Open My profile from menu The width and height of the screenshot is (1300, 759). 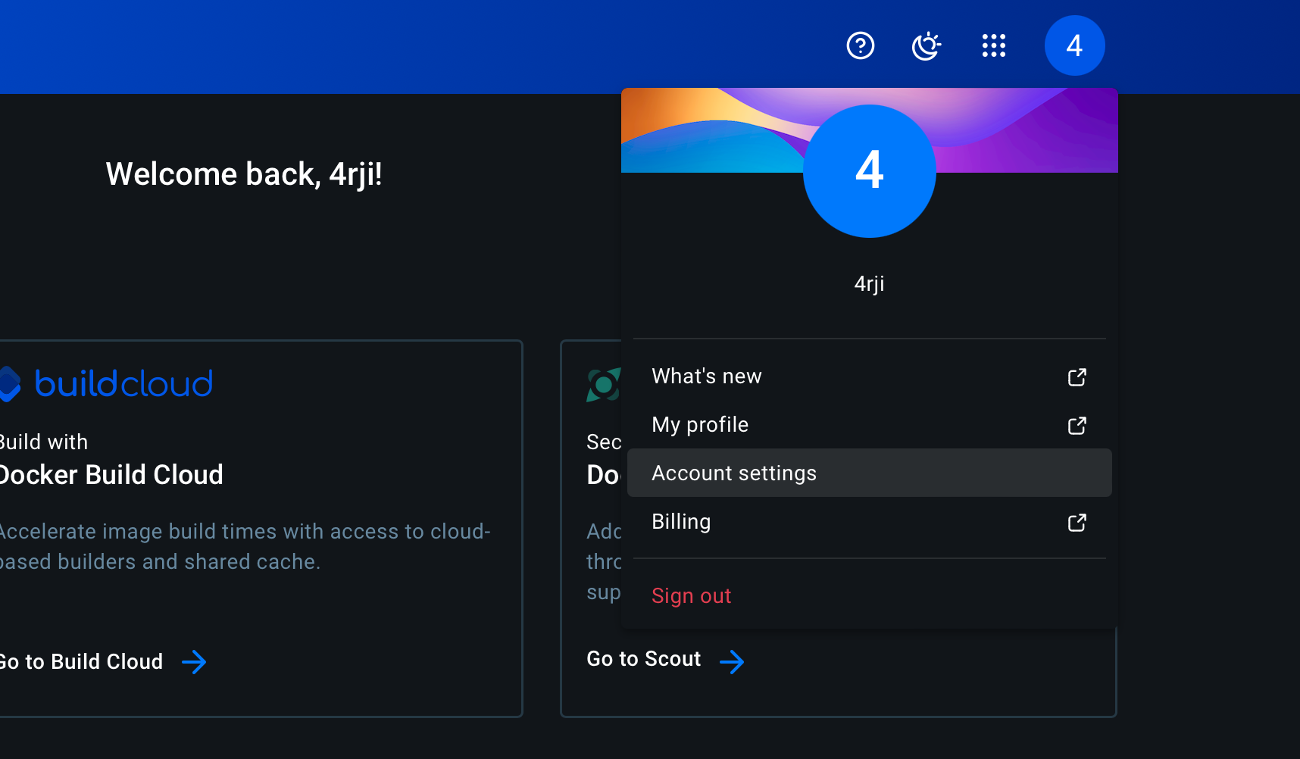click(700, 425)
